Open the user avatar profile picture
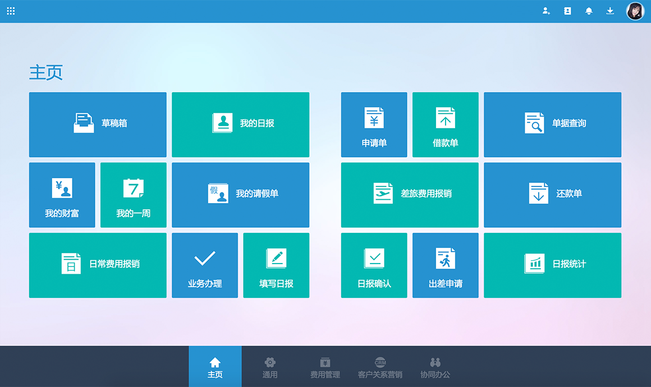The image size is (651, 387). coord(635,11)
